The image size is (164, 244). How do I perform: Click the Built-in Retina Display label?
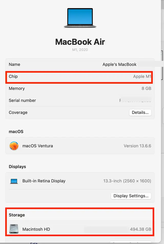(x=44, y=181)
